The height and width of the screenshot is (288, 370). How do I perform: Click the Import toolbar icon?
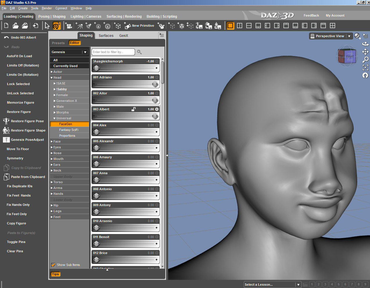(x=35, y=26)
